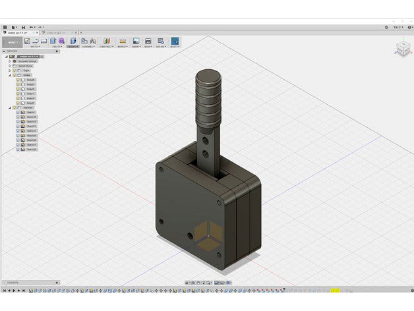
Task: Play the design timeline
Action: pos(15,291)
